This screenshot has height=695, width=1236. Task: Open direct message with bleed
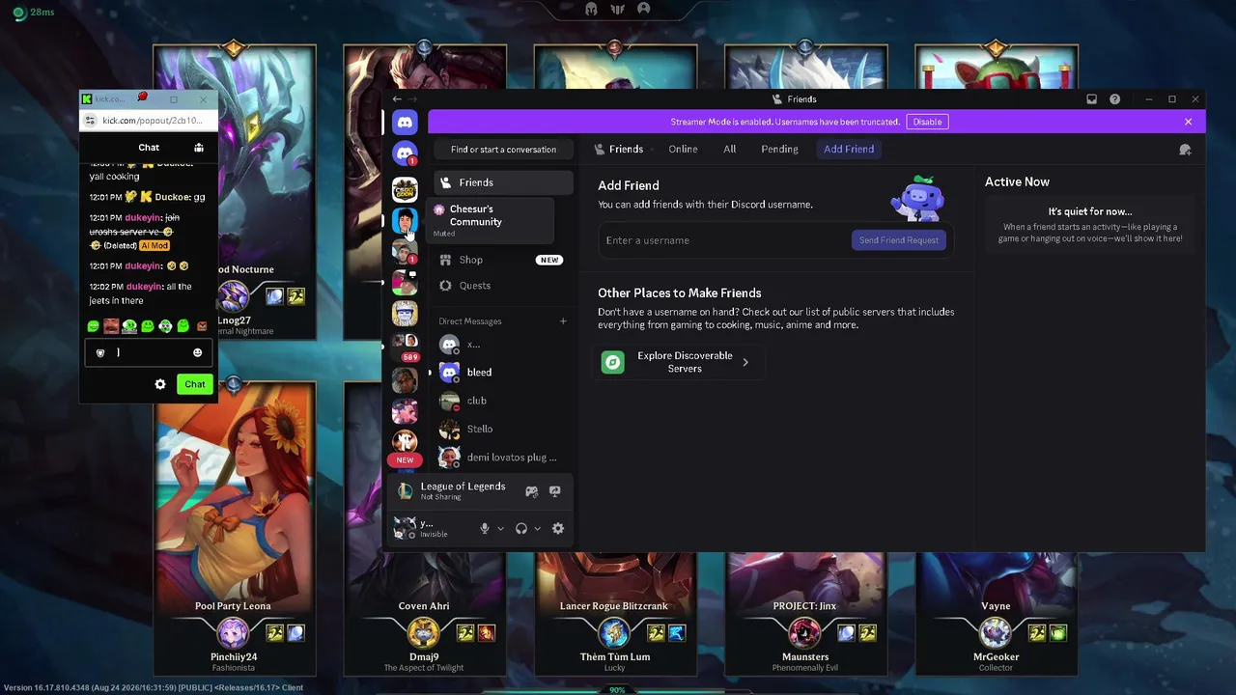tap(503, 373)
